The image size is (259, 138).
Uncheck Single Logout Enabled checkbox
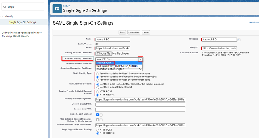point(97,115)
